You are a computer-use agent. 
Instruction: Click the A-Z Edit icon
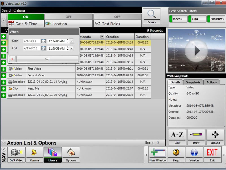click(x=177, y=135)
